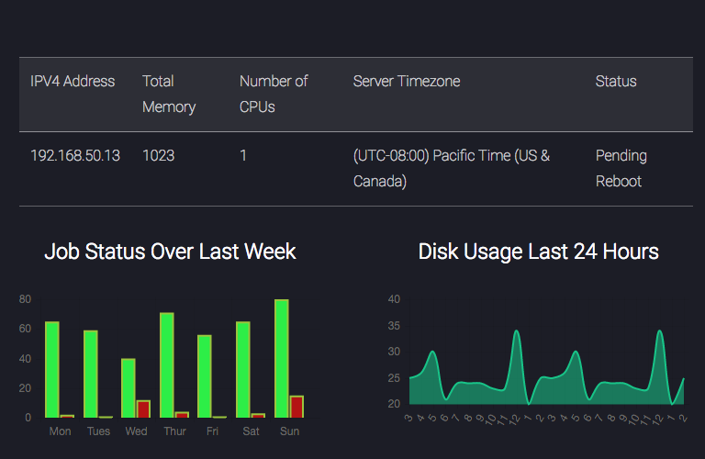Select the 192.168.50.13 address cell
The height and width of the screenshot is (459, 705).
tap(75, 155)
